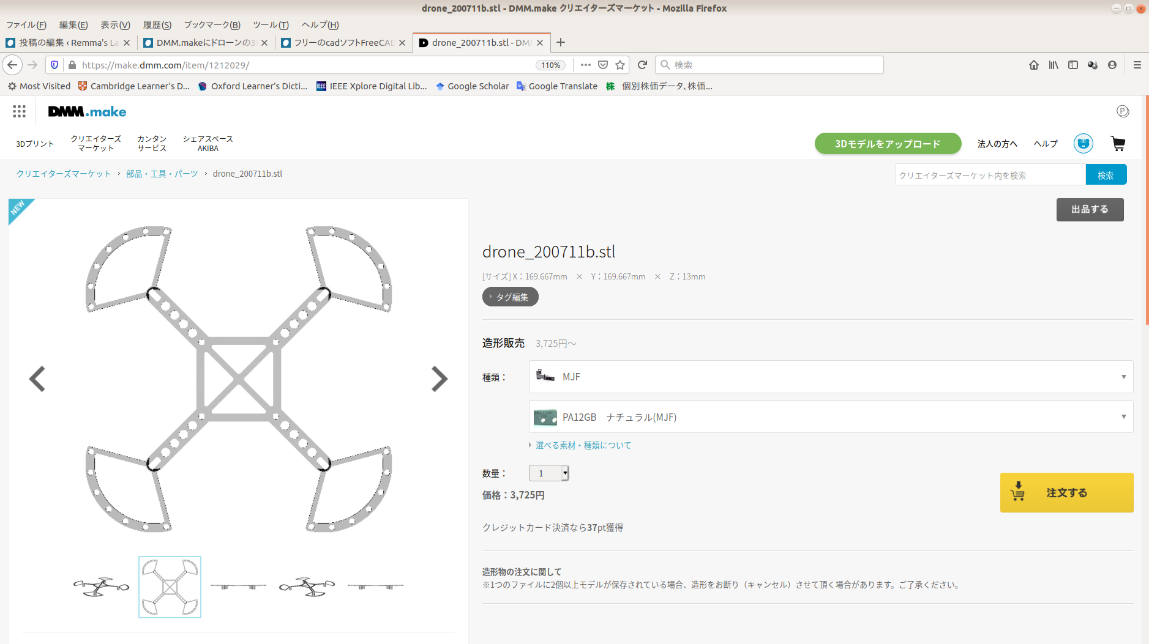Open the ブックマーク menu in menu bar
Image resolution: width=1149 pixels, height=644 pixels.
212,25
